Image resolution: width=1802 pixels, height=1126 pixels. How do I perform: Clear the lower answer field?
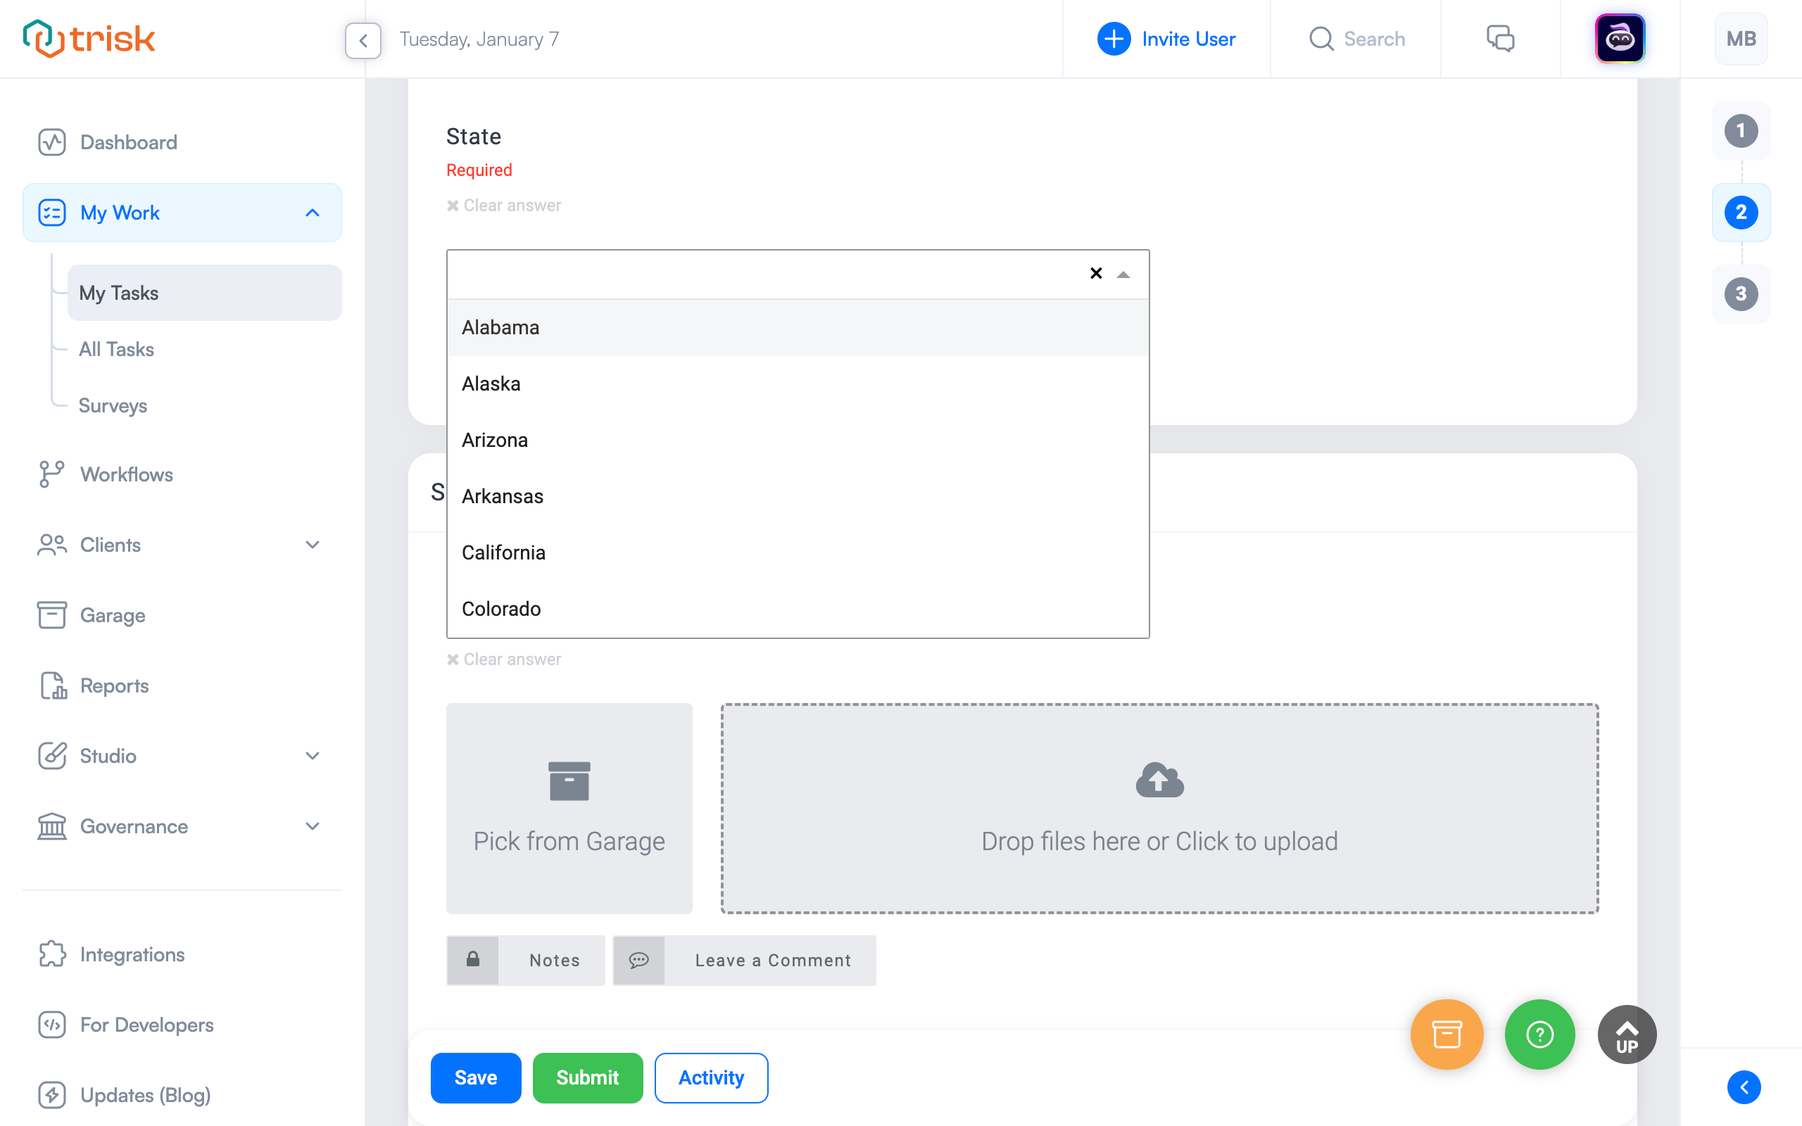pyautogui.click(x=505, y=659)
